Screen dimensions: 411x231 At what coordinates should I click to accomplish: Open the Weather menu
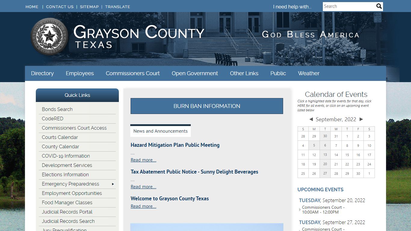pyautogui.click(x=309, y=73)
